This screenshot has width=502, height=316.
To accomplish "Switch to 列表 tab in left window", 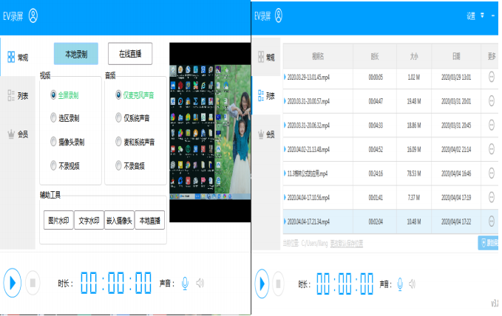I will tap(18, 95).
